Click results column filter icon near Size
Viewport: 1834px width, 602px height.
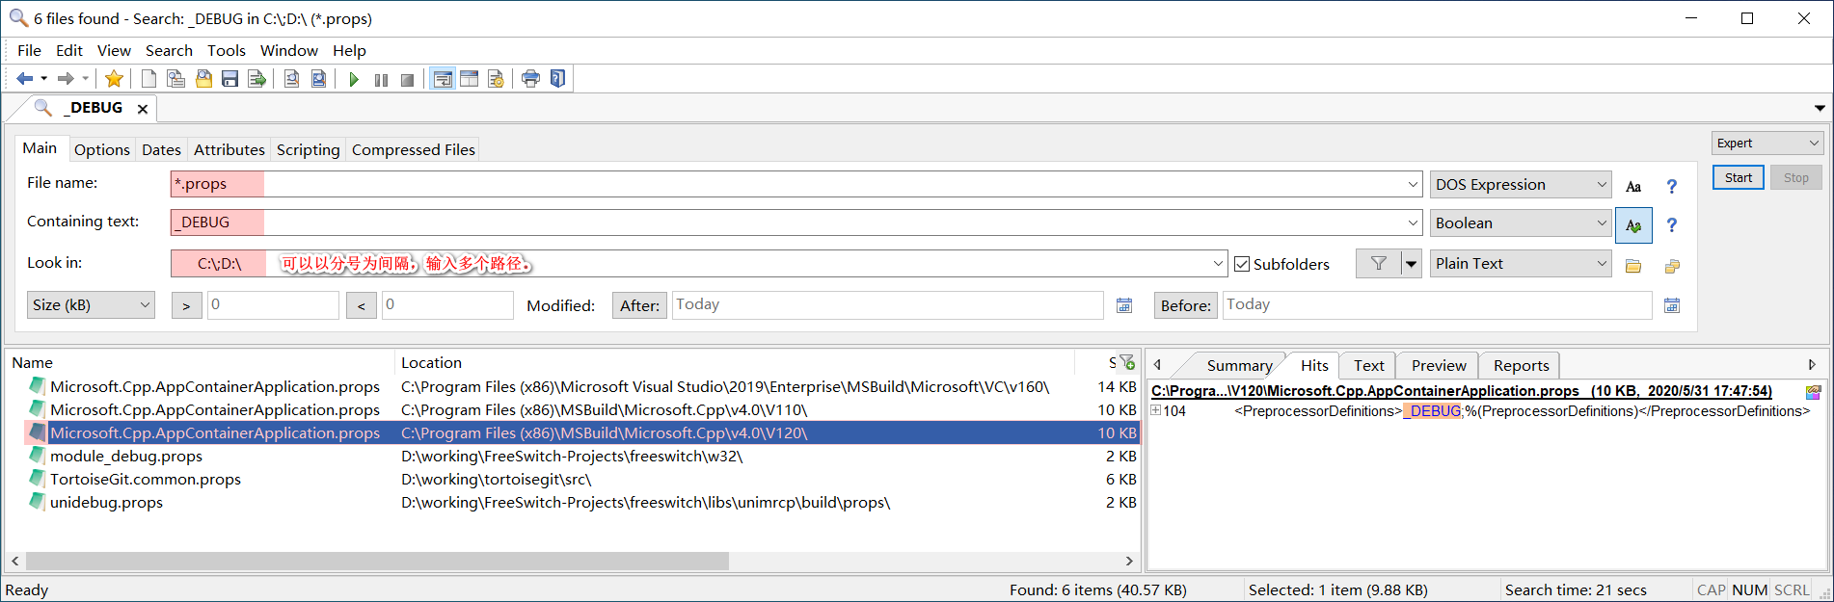pyautogui.click(x=1127, y=362)
